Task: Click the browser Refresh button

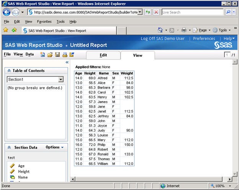Action: click(x=148, y=12)
